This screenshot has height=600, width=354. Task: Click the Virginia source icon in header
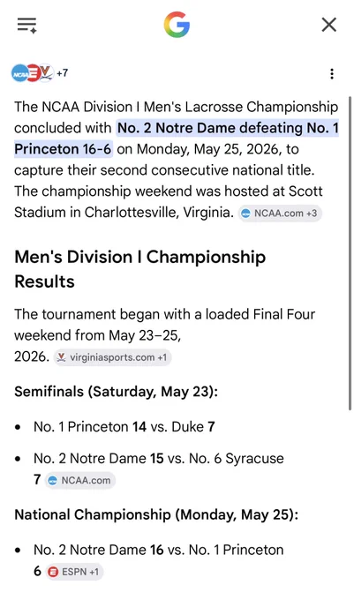coord(46,72)
